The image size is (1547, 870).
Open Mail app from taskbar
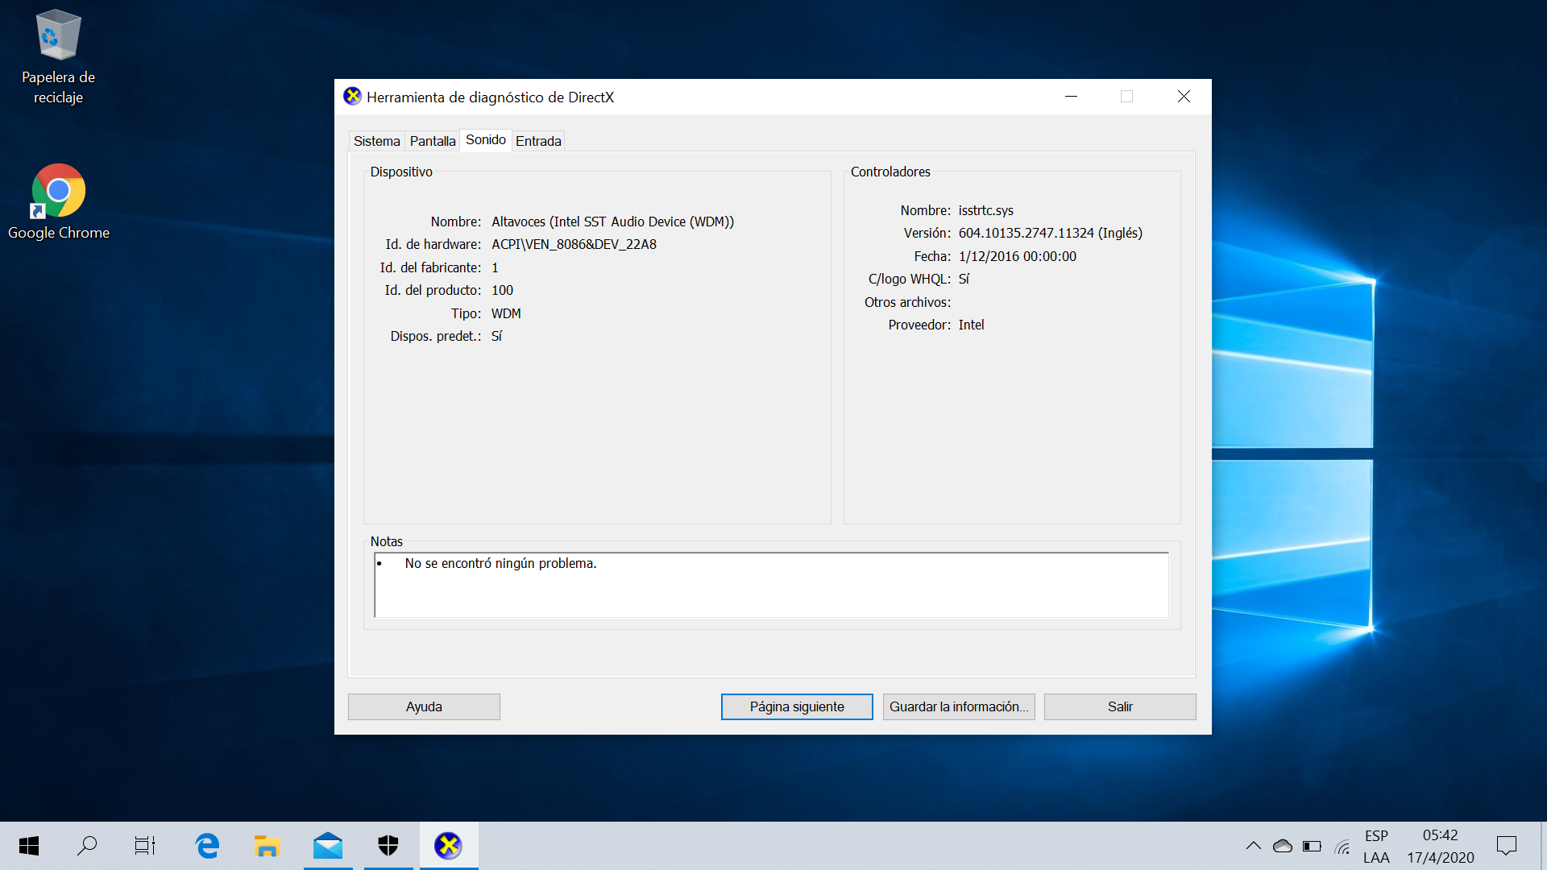[x=328, y=846]
